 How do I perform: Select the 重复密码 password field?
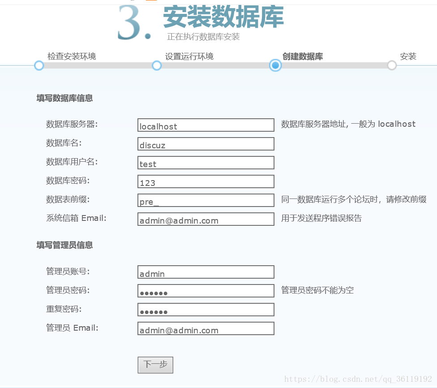click(x=206, y=310)
